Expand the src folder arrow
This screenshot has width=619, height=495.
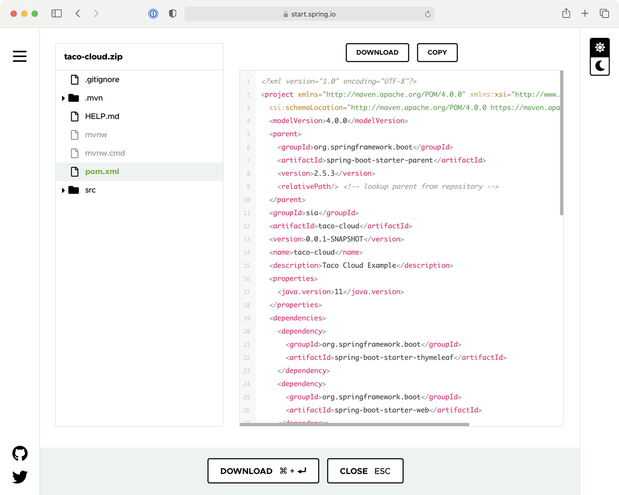coord(63,190)
